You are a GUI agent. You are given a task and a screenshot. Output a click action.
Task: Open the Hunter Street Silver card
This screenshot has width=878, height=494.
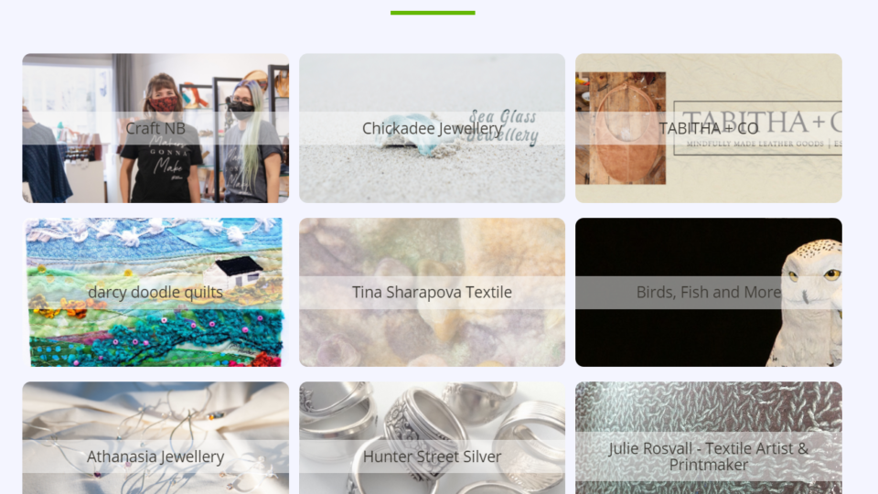pos(433,438)
